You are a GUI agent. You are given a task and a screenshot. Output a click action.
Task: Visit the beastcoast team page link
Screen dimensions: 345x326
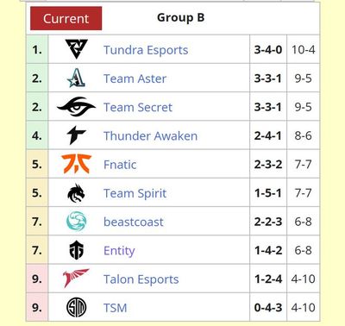click(x=134, y=222)
